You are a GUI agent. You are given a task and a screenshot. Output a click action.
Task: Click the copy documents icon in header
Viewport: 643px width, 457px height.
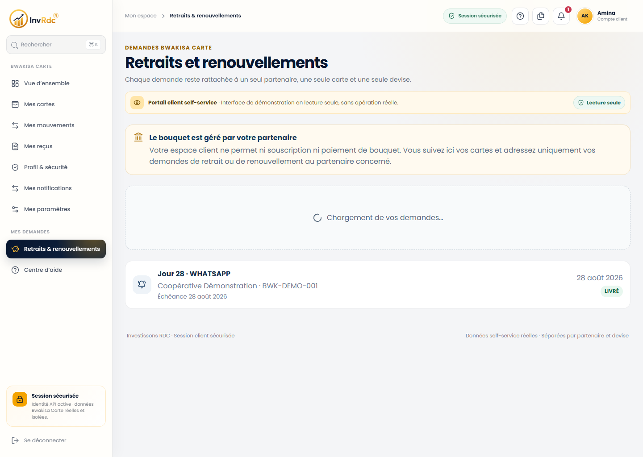coord(541,16)
